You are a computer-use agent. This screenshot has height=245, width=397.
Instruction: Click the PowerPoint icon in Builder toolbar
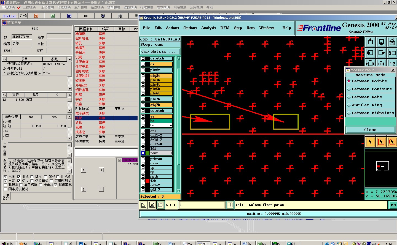pos(36,16)
